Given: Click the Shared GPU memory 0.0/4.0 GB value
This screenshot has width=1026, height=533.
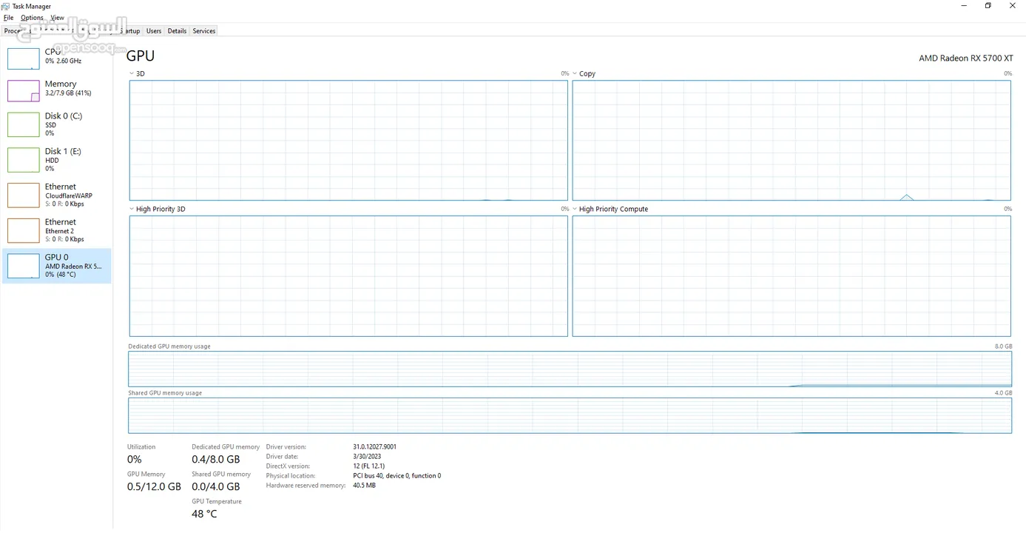Looking at the screenshot, I should point(216,487).
